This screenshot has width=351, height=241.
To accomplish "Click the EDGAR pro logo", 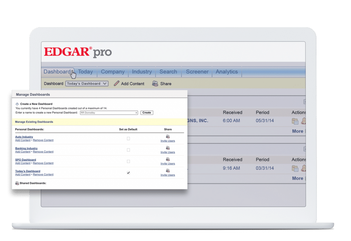I will (78, 52).
